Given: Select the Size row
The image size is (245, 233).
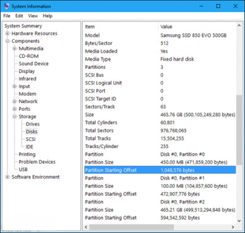Looking at the screenshot, I should click(x=160, y=115).
